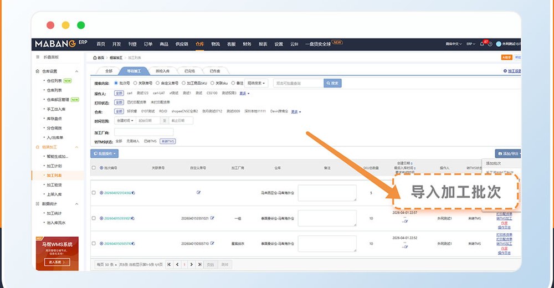Switch to the 已作废 tab

coord(215,71)
